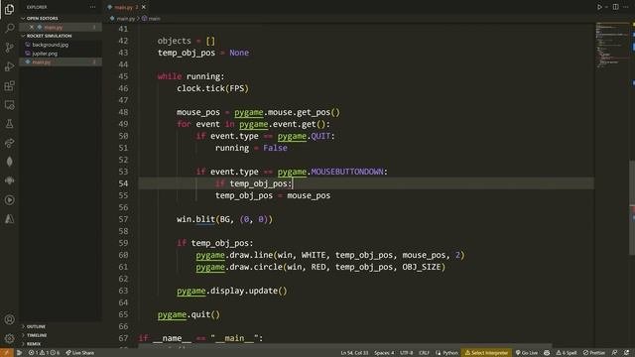Open the errors and warnings problems indicator
This screenshot has width=635, height=357.
coord(44,353)
